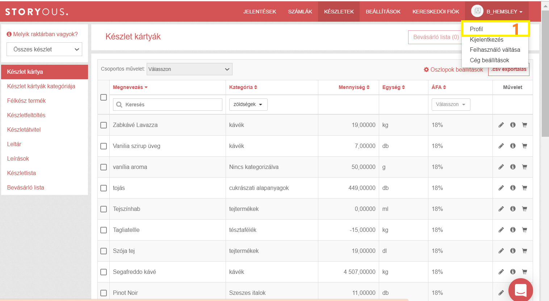Add Zabkávé Lavazza to shopping cart
This screenshot has width=549, height=301.
click(x=524, y=125)
